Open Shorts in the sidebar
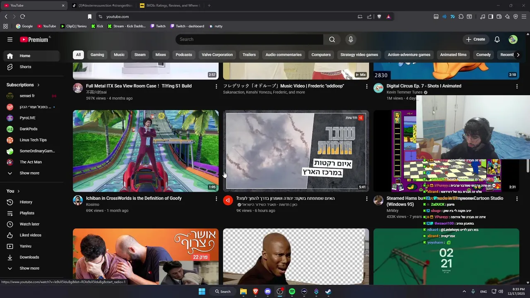 click(32, 67)
